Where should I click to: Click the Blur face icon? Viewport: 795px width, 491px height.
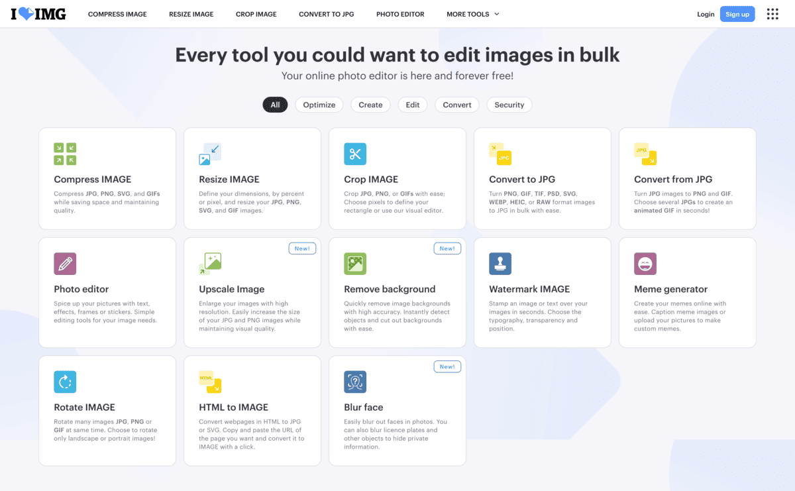[355, 382]
